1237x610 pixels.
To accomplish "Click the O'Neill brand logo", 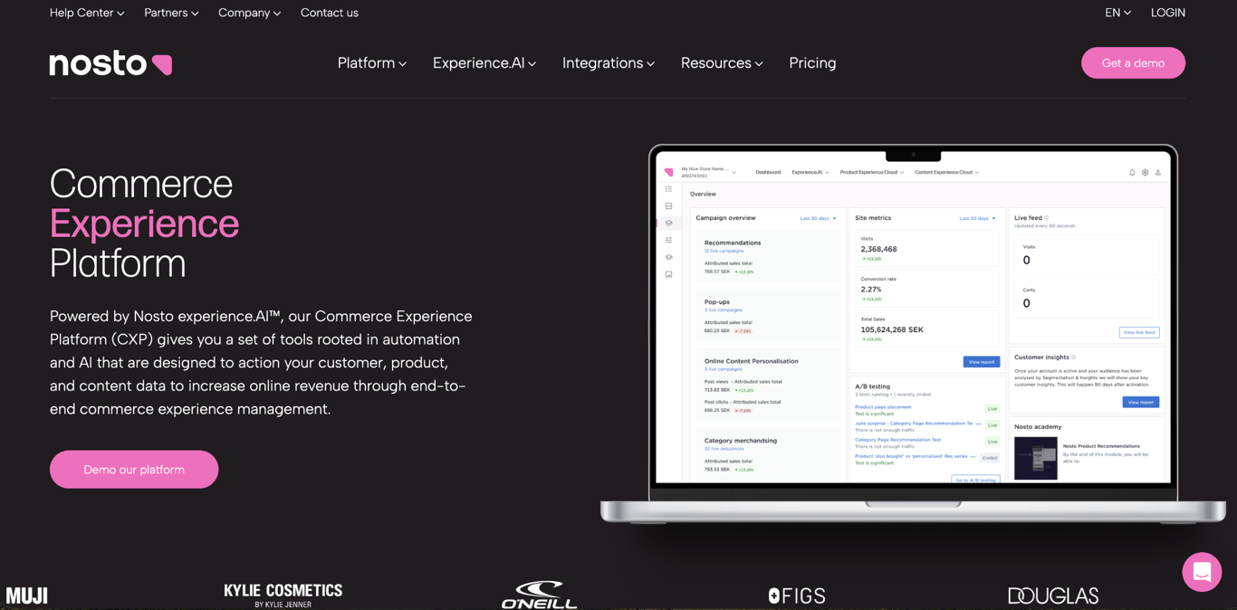I will [540, 595].
